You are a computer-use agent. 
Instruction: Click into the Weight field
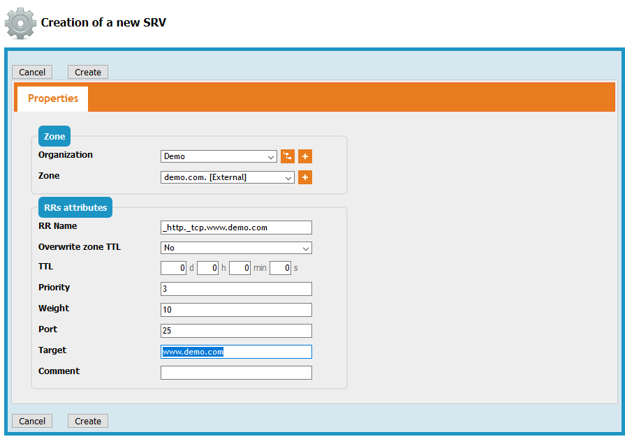(x=236, y=310)
